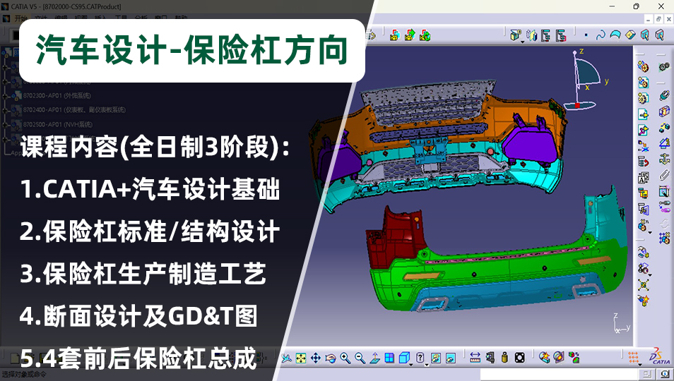Open the 工具 (Tools) menu
The height and width of the screenshot is (381, 674).
click(122, 18)
